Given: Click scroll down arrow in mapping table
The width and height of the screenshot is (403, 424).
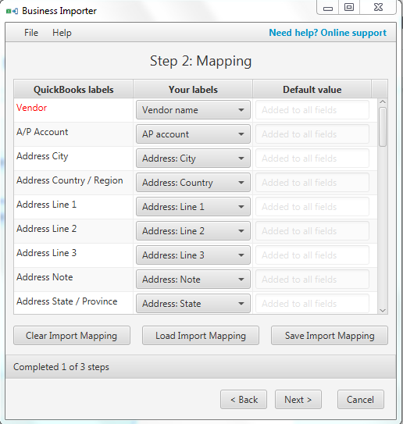Looking at the screenshot, I should click(383, 311).
